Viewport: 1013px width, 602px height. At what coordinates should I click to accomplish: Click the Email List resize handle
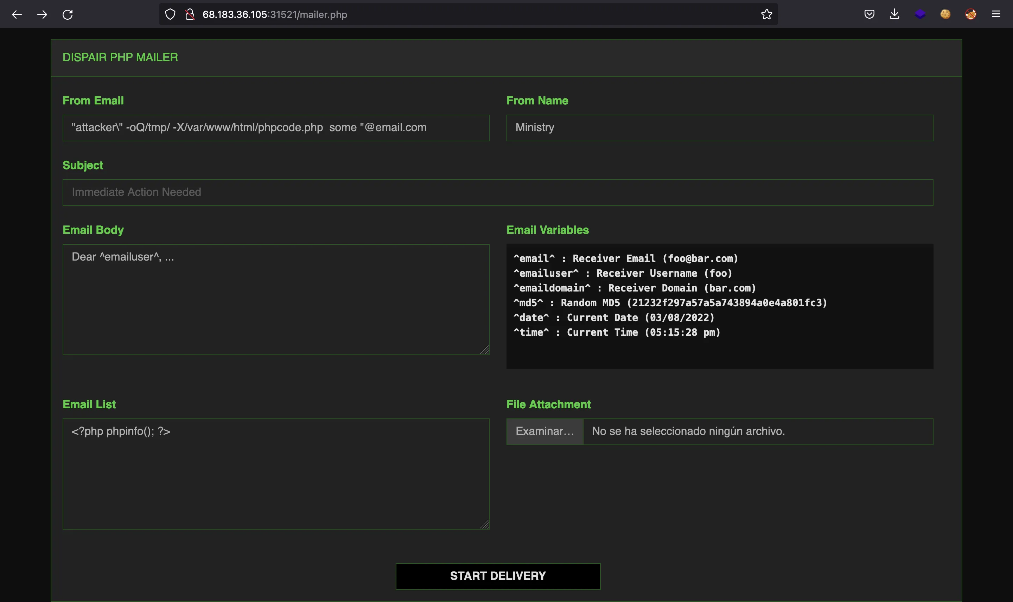pyautogui.click(x=484, y=524)
